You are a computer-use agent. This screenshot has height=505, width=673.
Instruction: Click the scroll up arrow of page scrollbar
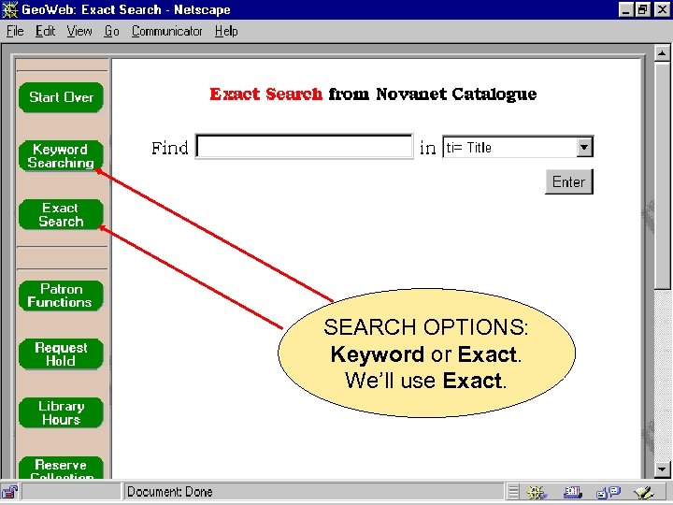pos(663,53)
